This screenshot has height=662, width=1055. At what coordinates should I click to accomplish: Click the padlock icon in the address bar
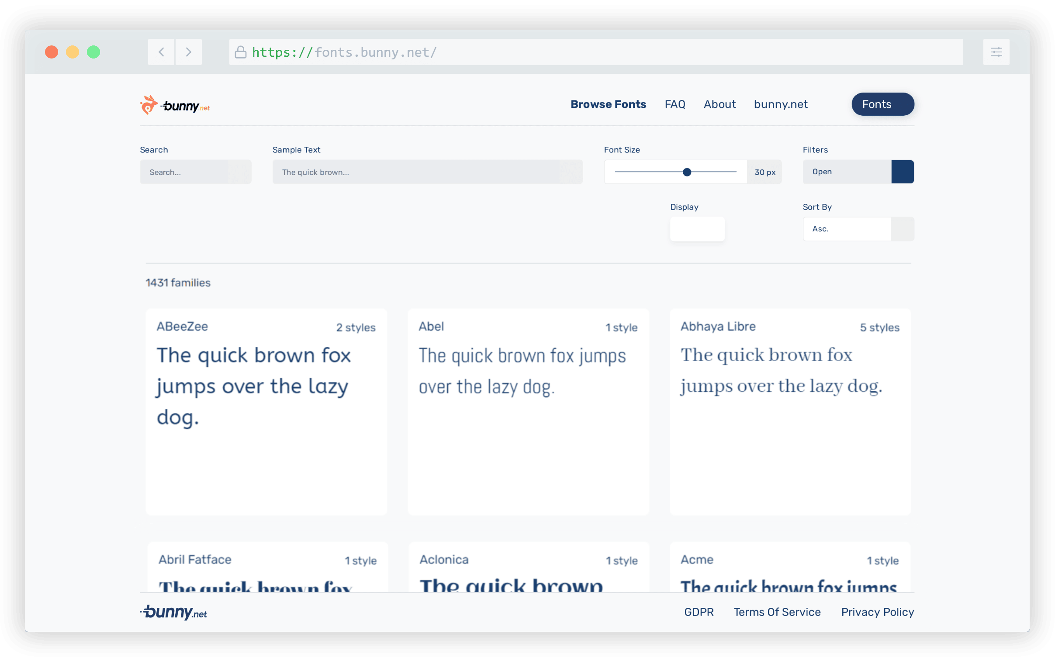(x=240, y=52)
